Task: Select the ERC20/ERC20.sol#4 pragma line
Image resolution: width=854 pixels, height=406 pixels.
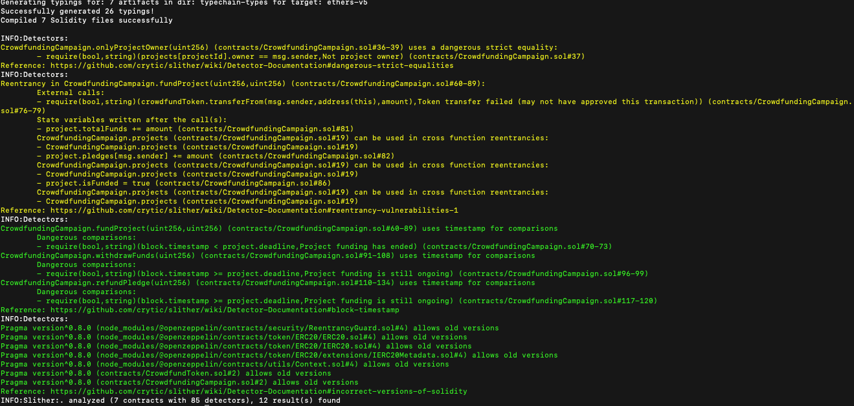Action: pyautogui.click(x=234, y=337)
